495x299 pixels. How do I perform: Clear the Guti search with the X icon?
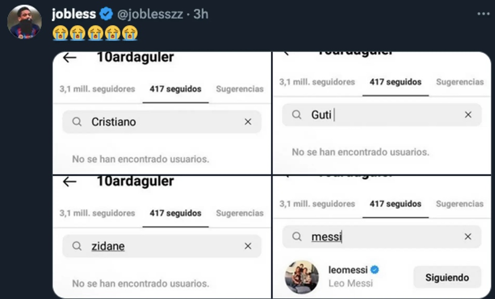[x=468, y=115]
